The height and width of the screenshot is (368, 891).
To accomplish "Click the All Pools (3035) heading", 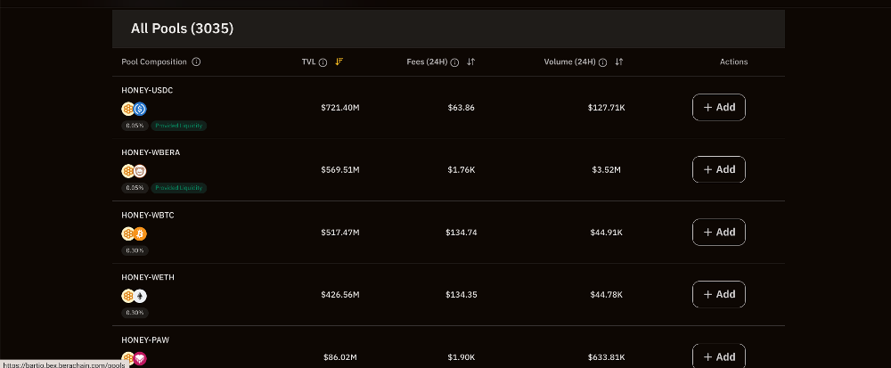I will pyautogui.click(x=183, y=29).
